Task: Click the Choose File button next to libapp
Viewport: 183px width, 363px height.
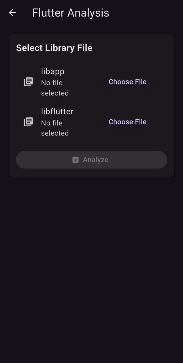Action: point(127,82)
